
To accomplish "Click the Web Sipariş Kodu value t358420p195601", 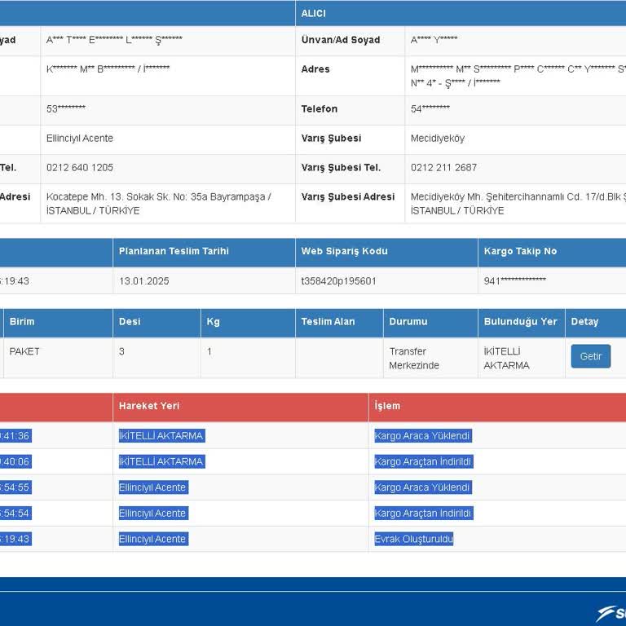I will point(338,281).
